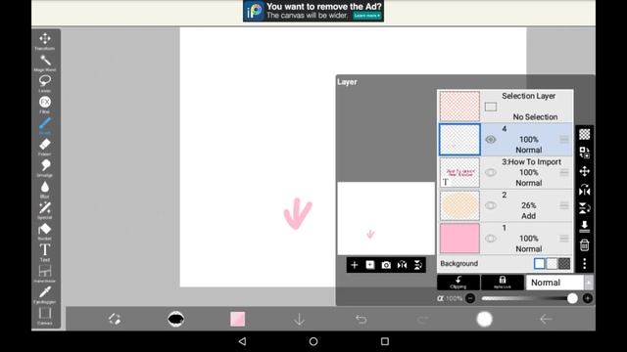
Task: Open brush shape preview settings
Action: tap(176, 320)
